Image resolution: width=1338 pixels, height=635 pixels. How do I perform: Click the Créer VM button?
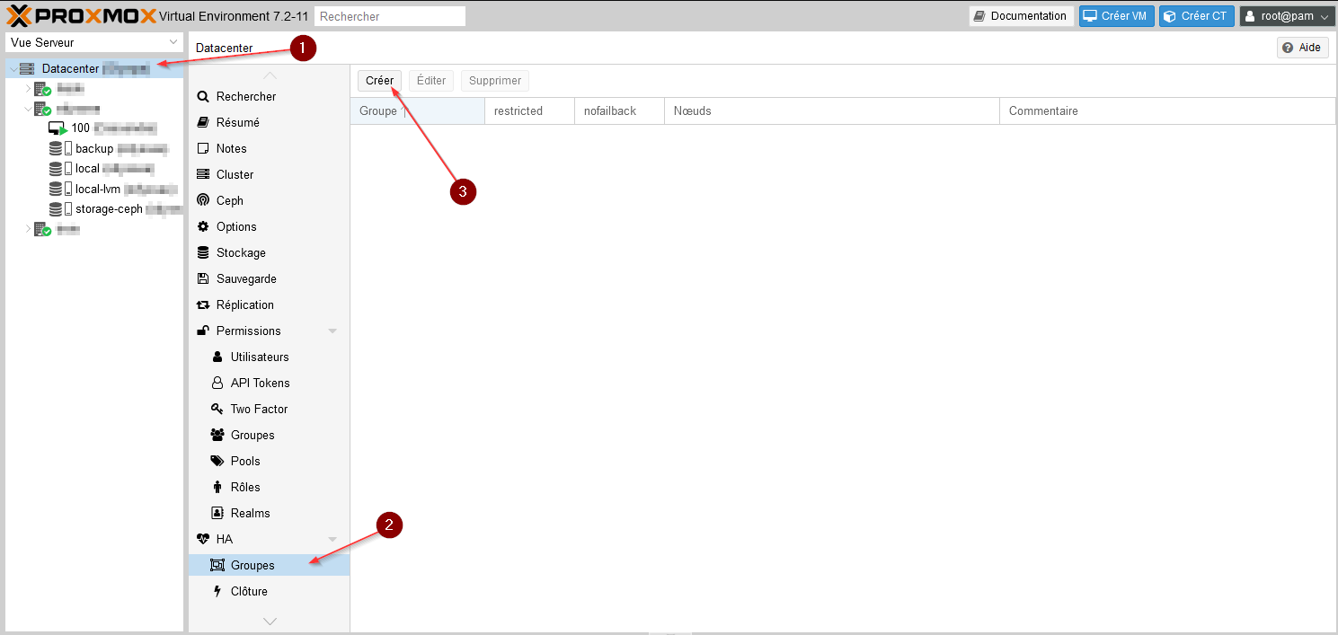pyautogui.click(x=1116, y=16)
